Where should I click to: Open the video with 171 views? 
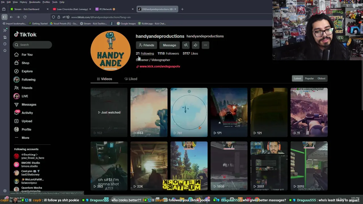(229, 112)
